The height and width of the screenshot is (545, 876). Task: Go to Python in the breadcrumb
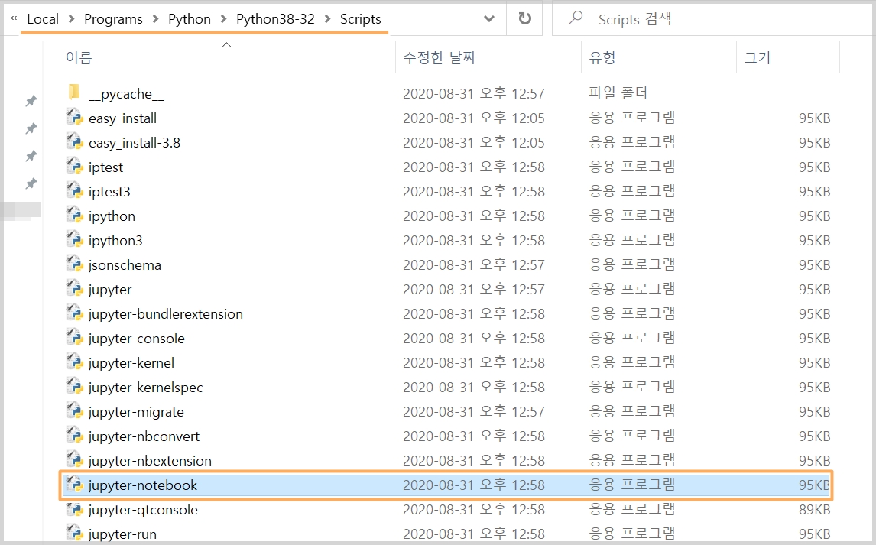[190, 19]
